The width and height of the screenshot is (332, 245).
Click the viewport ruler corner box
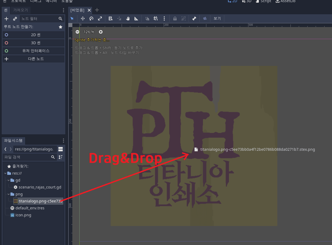70,25
